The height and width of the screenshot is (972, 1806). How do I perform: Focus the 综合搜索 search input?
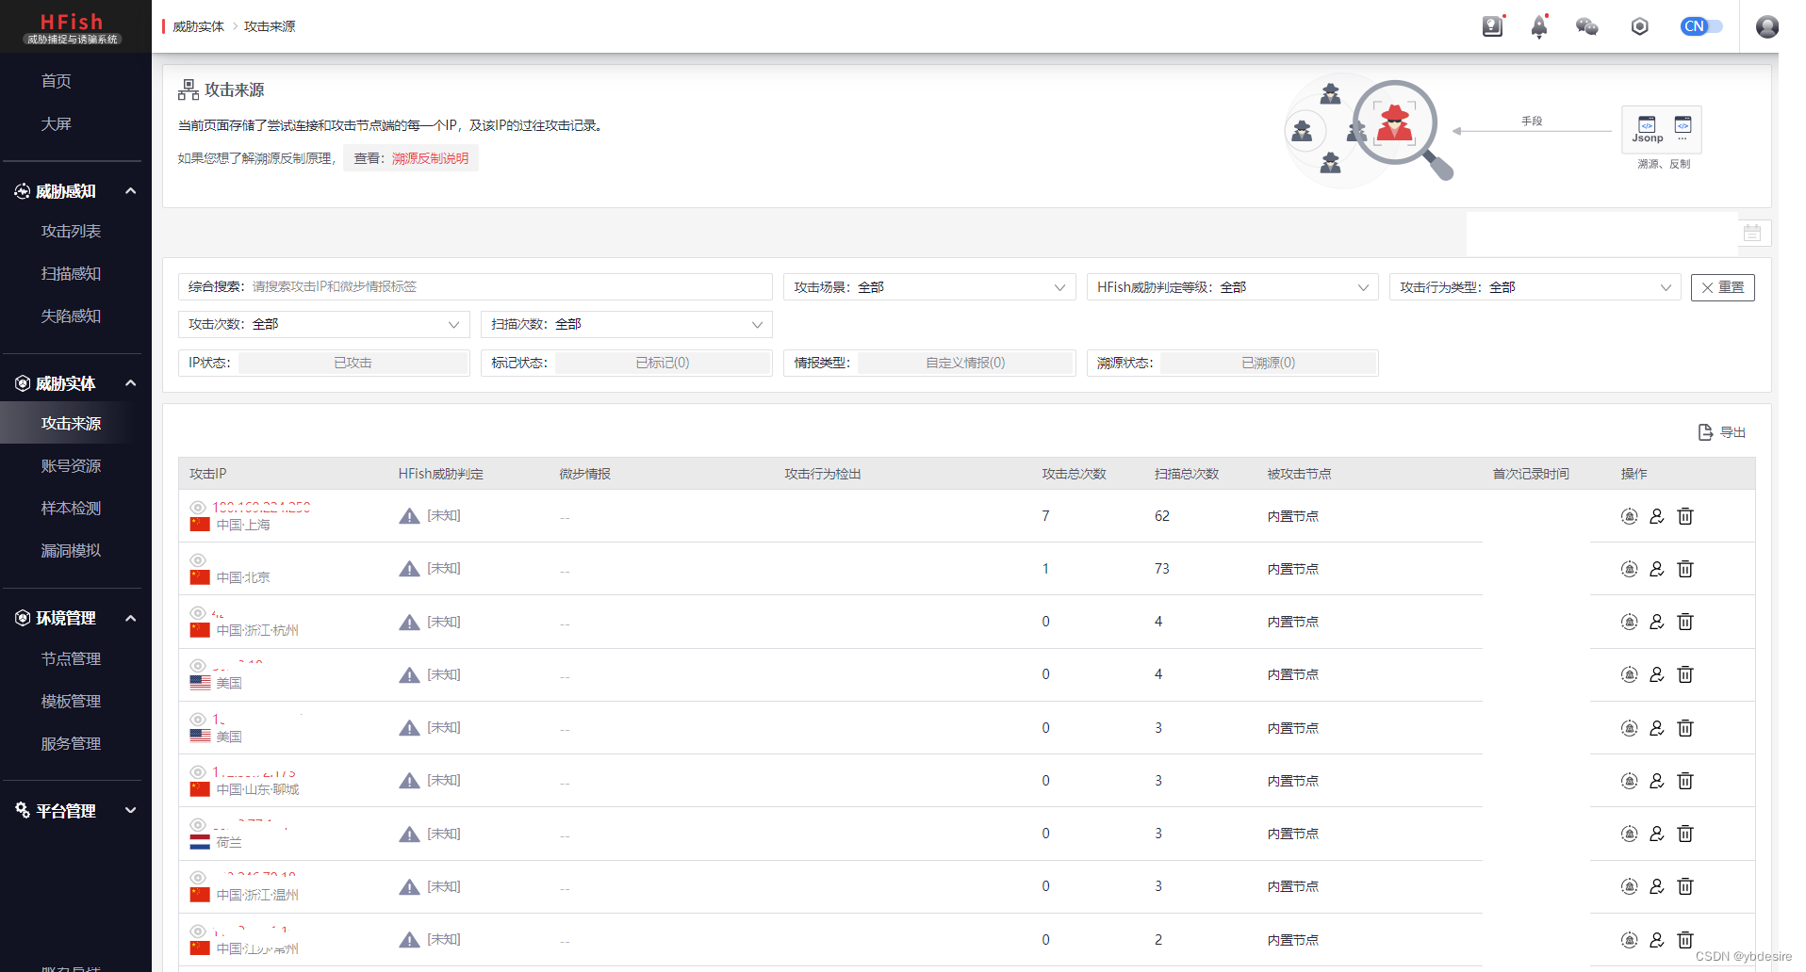click(475, 287)
